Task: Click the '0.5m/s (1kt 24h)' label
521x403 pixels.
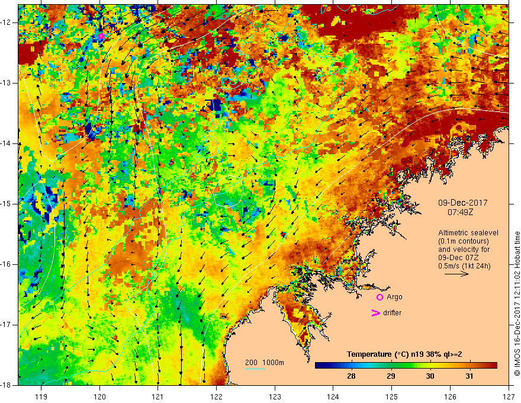Action: click(x=464, y=266)
